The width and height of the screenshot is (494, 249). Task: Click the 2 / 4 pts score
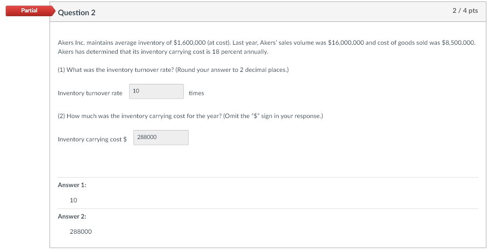465,10
